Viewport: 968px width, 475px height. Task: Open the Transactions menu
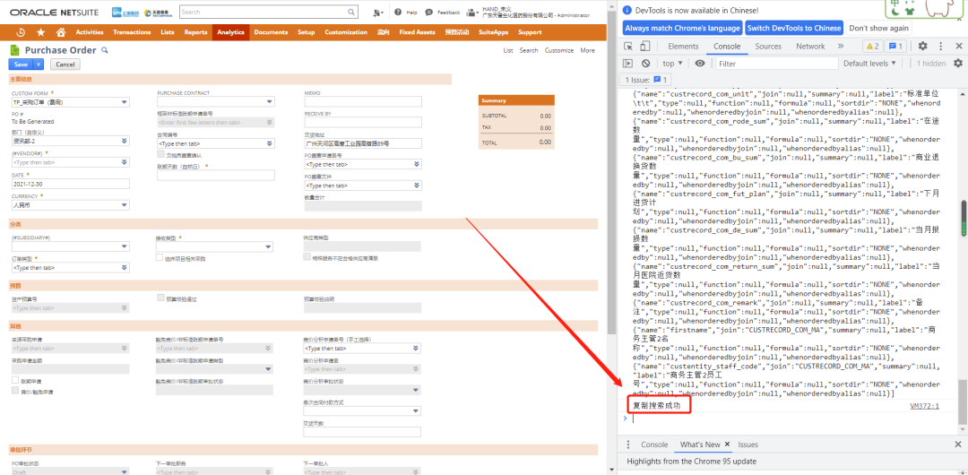pos(132,32)
